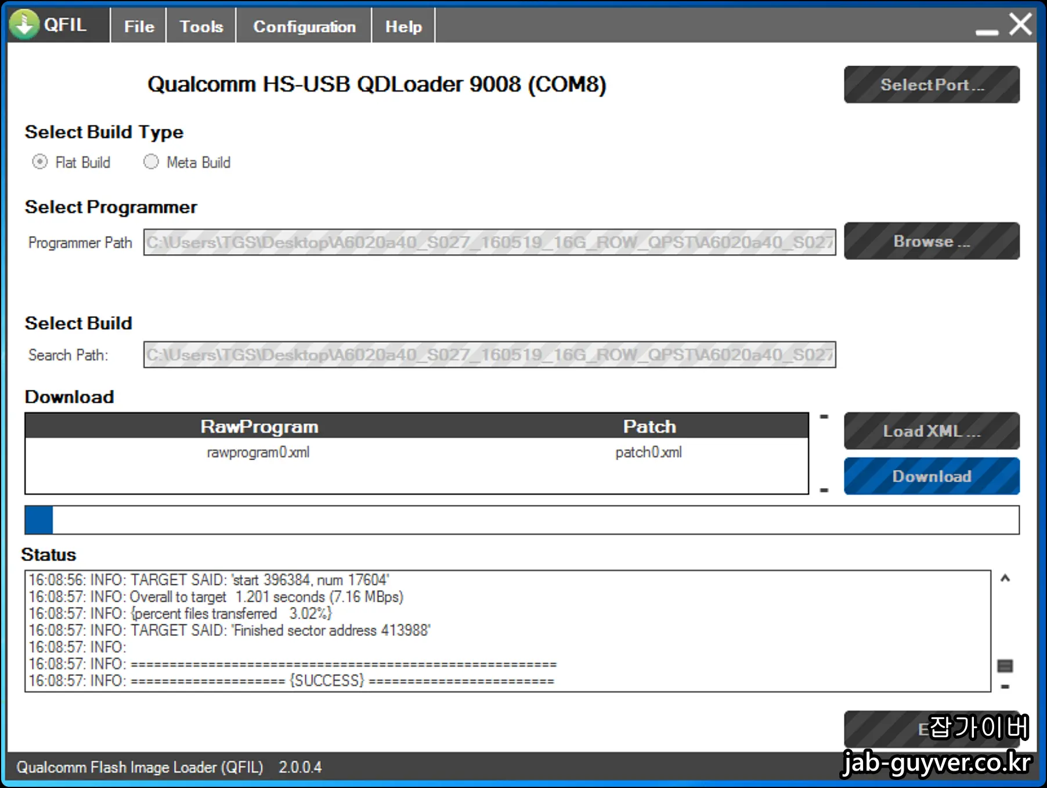Close the QFIL window
This screenshot has width=1047, height=788.
pos(1020,24)
